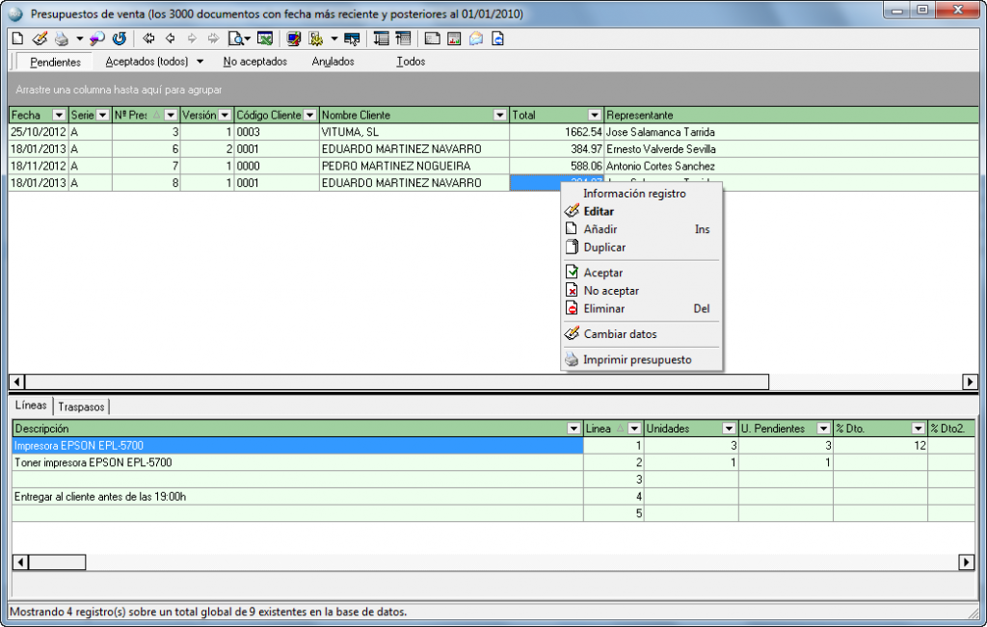Click the lower grid horizontal scrollbar thumb
Image resolution: width=987 pixels, height=627 pixels.
coord(55,562)
